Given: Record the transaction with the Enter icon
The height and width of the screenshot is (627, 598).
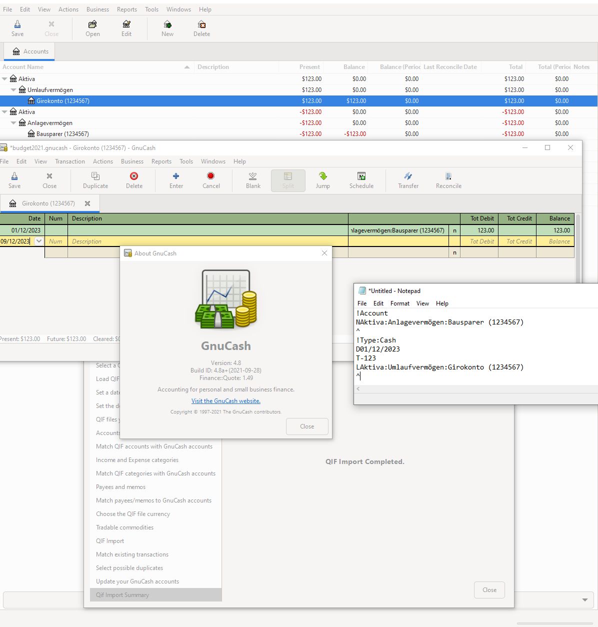Looking at the screenshot, I should click(x=176, y=180).
